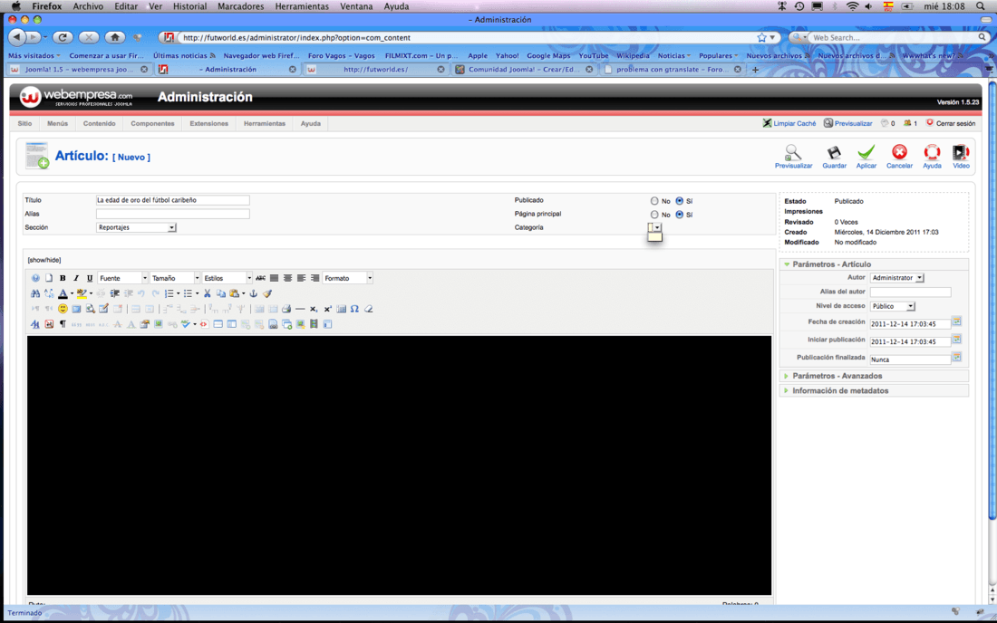Print using the editor printer icon

[x=286, y=309]
